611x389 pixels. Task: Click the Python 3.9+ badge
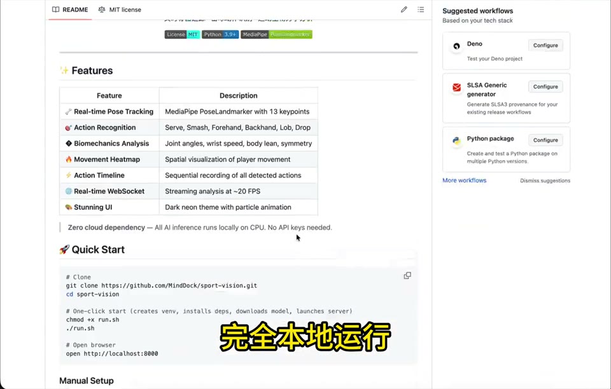(x=220, y=34)
